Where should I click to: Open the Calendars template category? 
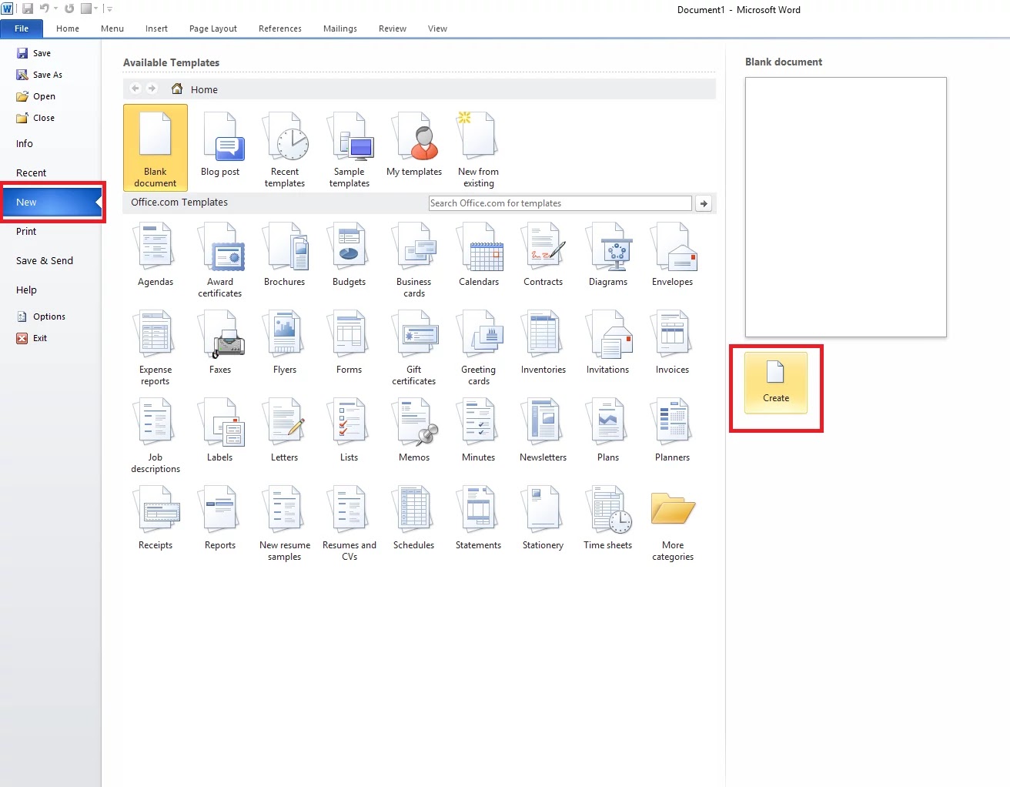tap(479, 255)
